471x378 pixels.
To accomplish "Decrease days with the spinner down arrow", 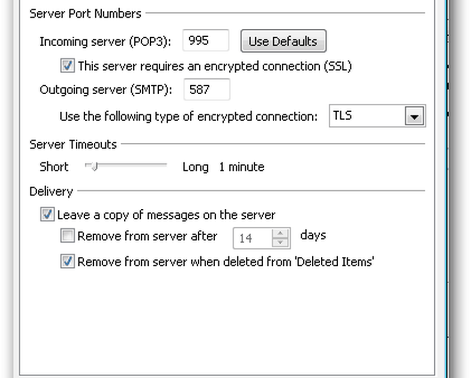I will click(x=280, y=243).
